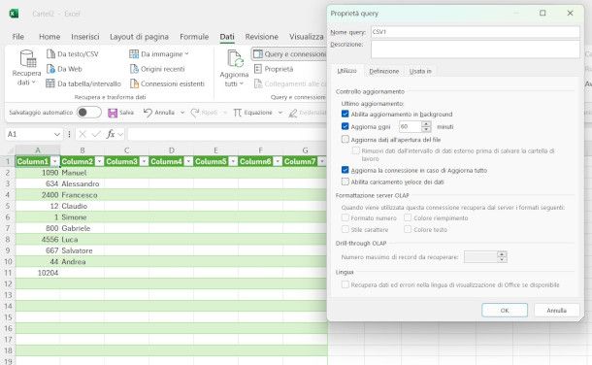Viewport: 592px width, 365px height.
Task: Open Layout di pagina tab
Action: coord(139,37)
